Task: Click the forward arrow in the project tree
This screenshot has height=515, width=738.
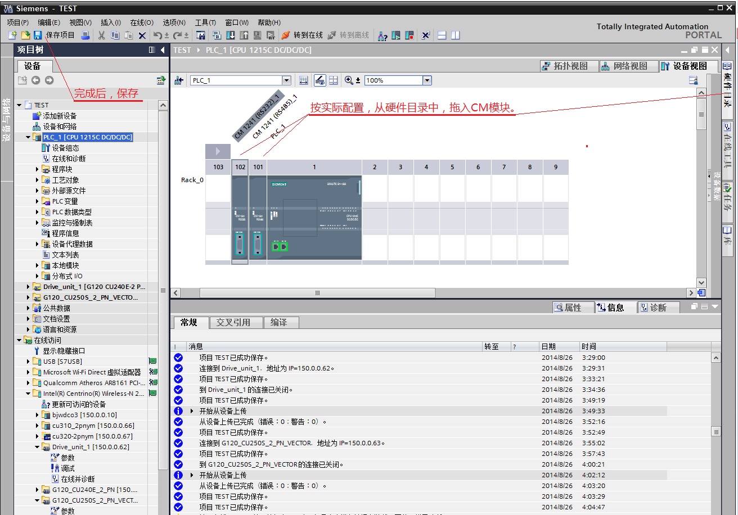Action: pos(49,80)
